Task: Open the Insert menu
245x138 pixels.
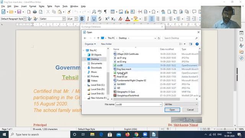Action: (x=24, y=6)
